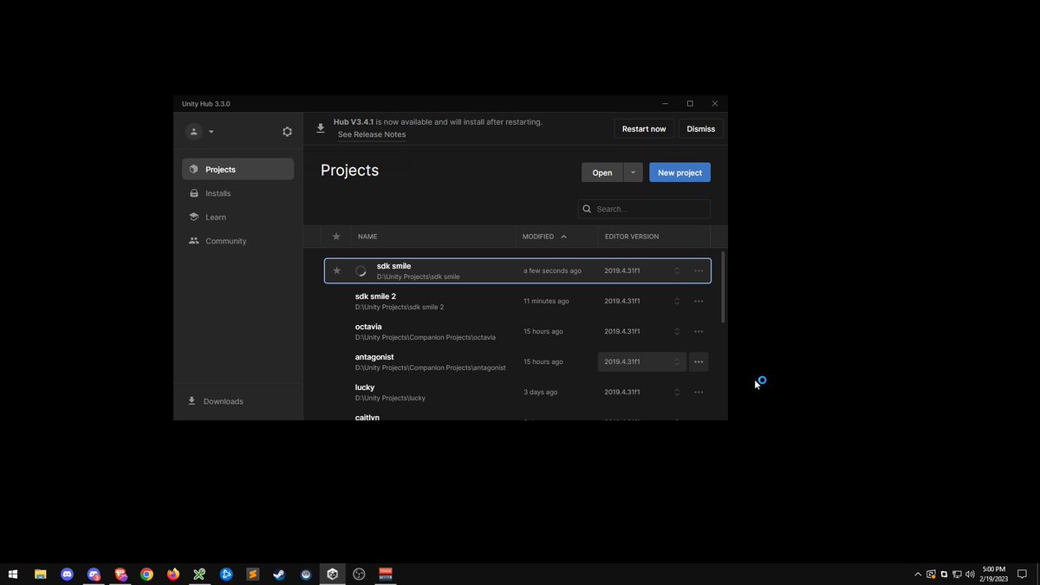Open the three-dot menu for antagonist project

699,361
